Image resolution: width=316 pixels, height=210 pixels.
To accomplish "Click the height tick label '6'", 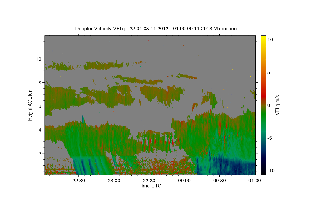I will 40,106.
